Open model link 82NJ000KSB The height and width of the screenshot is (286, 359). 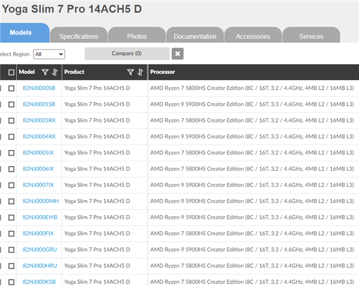(39, 282)
